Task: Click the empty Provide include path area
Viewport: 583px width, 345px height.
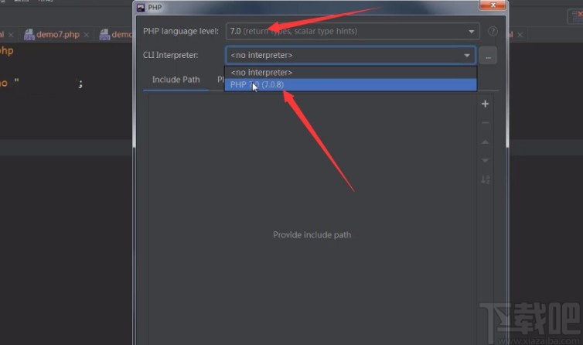Action: (x=312, y=235)
